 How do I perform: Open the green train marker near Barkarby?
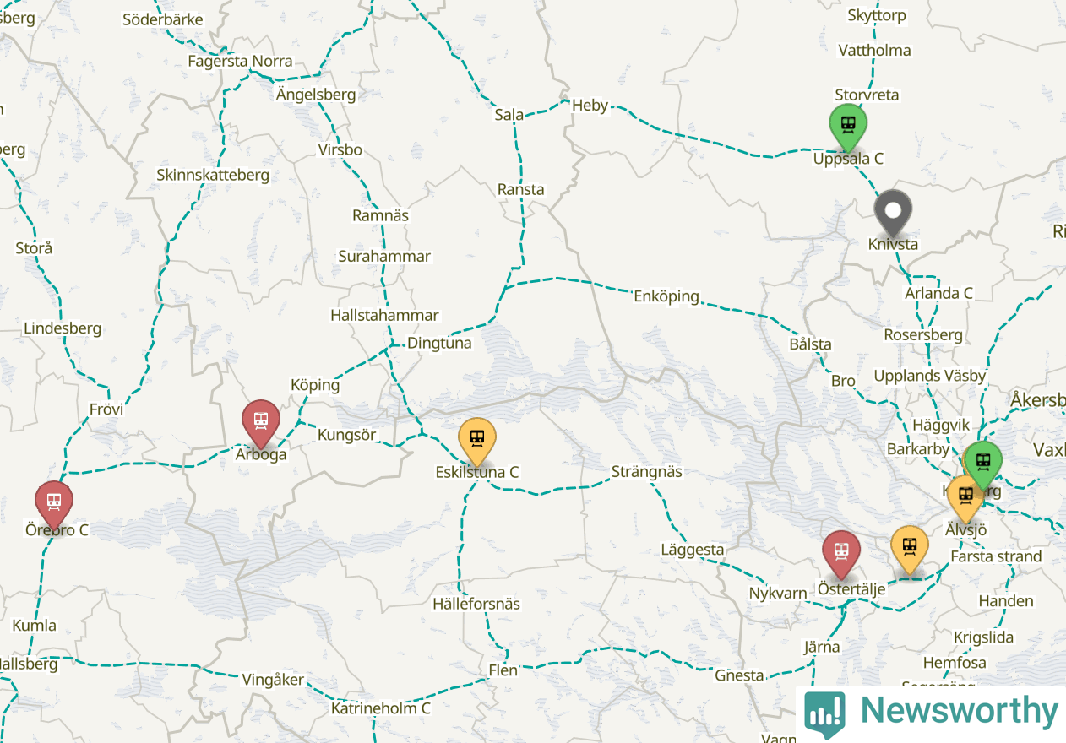click(983, 464)
